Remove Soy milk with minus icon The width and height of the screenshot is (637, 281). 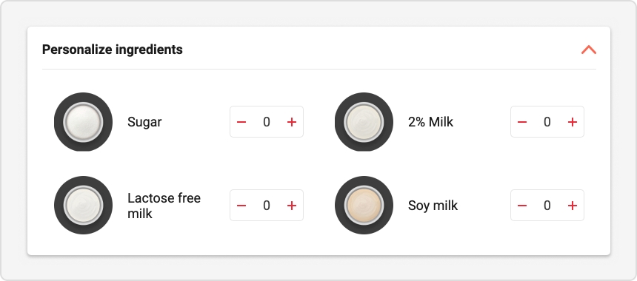coord(522,206)
